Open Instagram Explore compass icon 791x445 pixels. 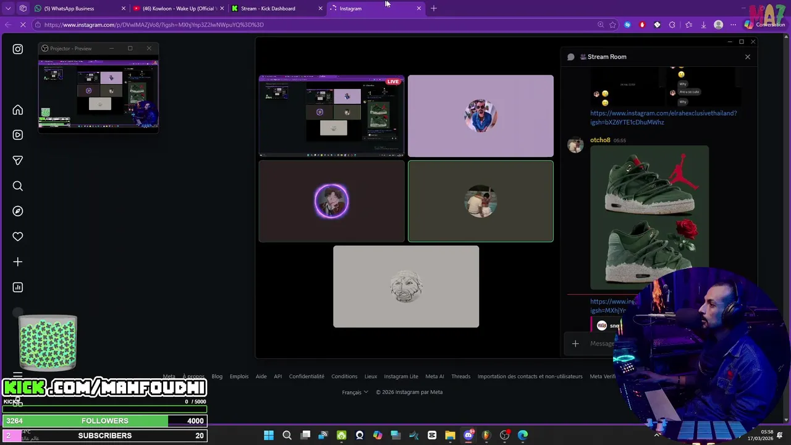[18, 211]
